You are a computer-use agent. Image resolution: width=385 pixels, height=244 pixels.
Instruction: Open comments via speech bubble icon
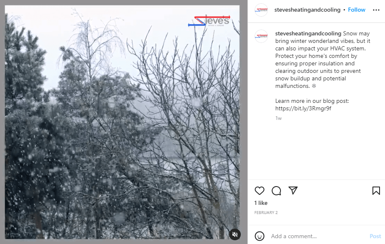[x=276, y=191]
